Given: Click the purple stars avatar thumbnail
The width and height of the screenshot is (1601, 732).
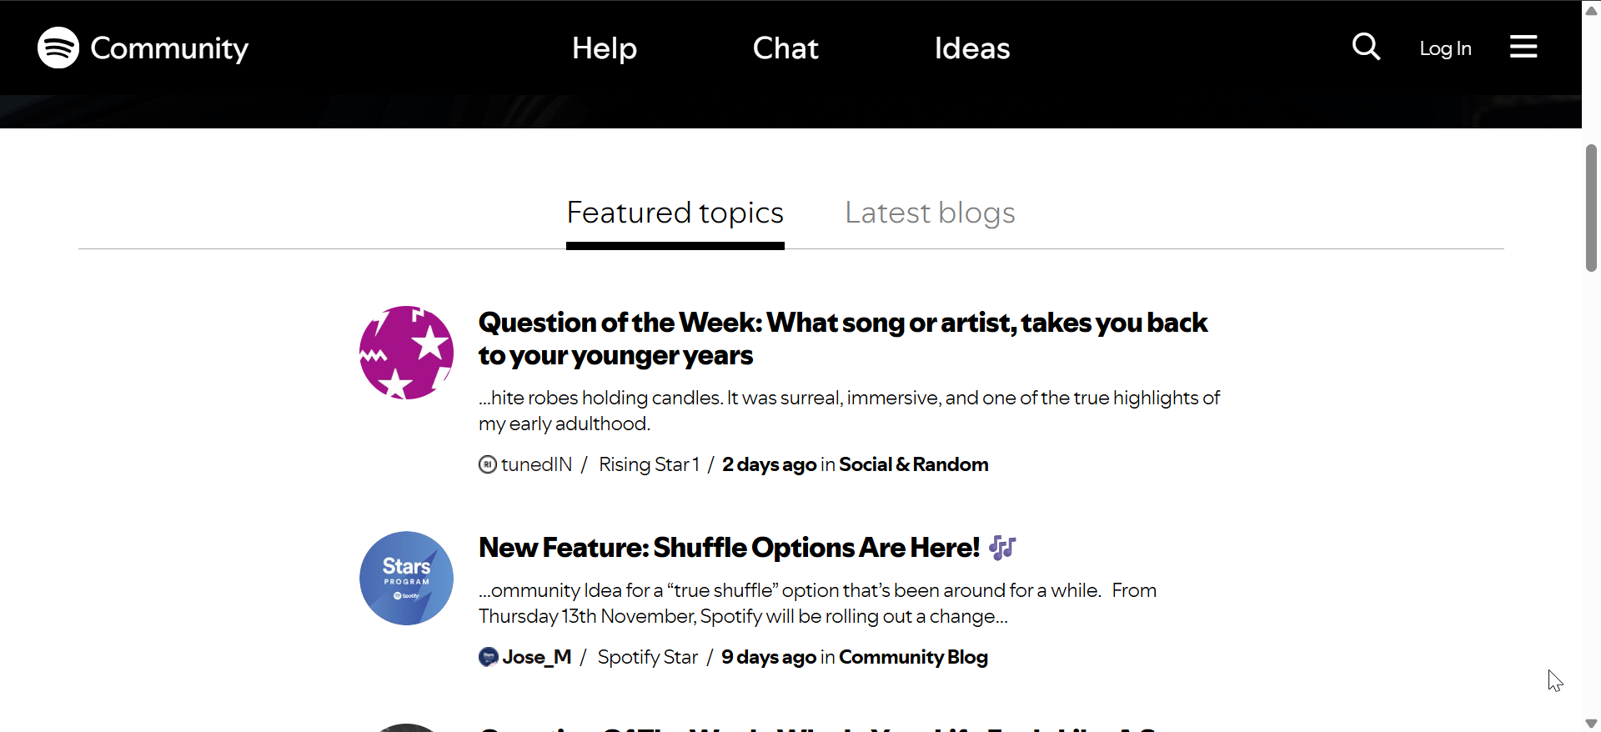Looking at the screenshot, I should coord(406,353).
